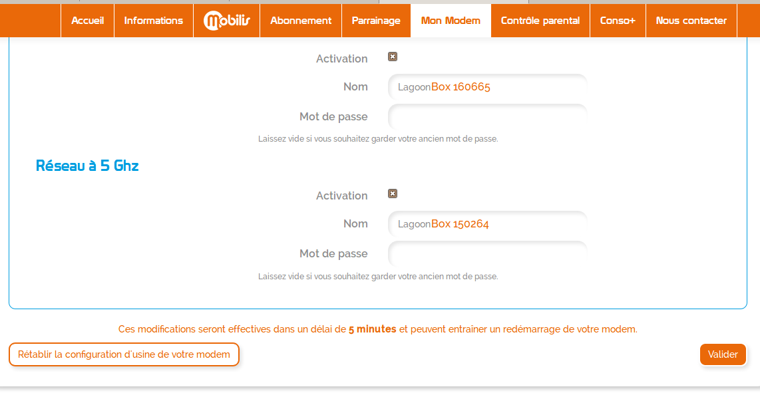
Task: Select the Mon Modem tab
Action: [451, 21]
